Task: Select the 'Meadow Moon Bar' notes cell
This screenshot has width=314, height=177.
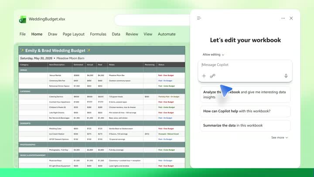Action: pos(125,75)
